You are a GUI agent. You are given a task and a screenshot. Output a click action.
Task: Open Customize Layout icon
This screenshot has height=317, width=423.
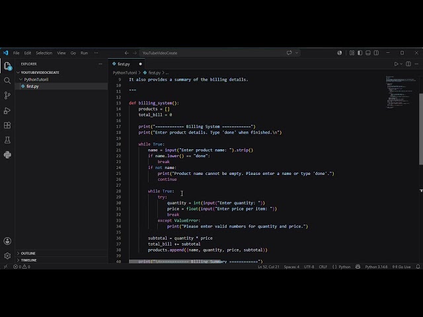[352, 53]
